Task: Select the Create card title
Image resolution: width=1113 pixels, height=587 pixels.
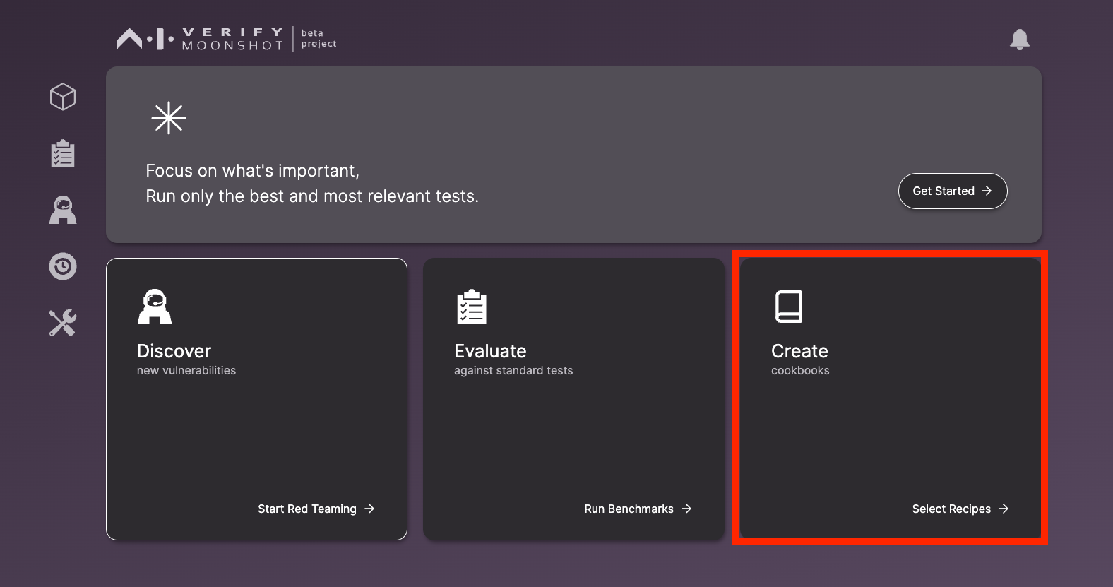Action: (799, 351)
